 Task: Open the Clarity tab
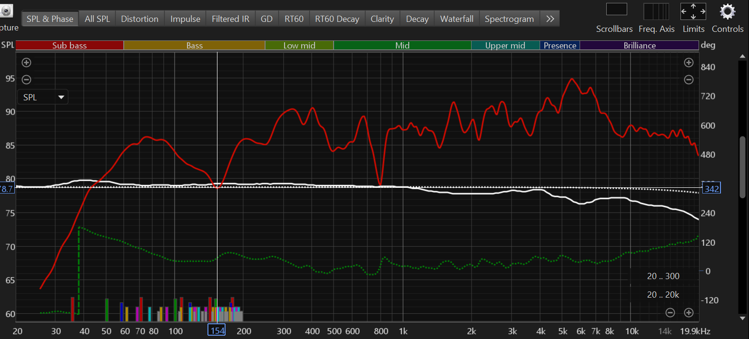coord(382,19)
